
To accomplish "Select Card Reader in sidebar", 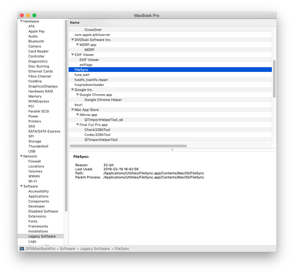I will 38,51.
